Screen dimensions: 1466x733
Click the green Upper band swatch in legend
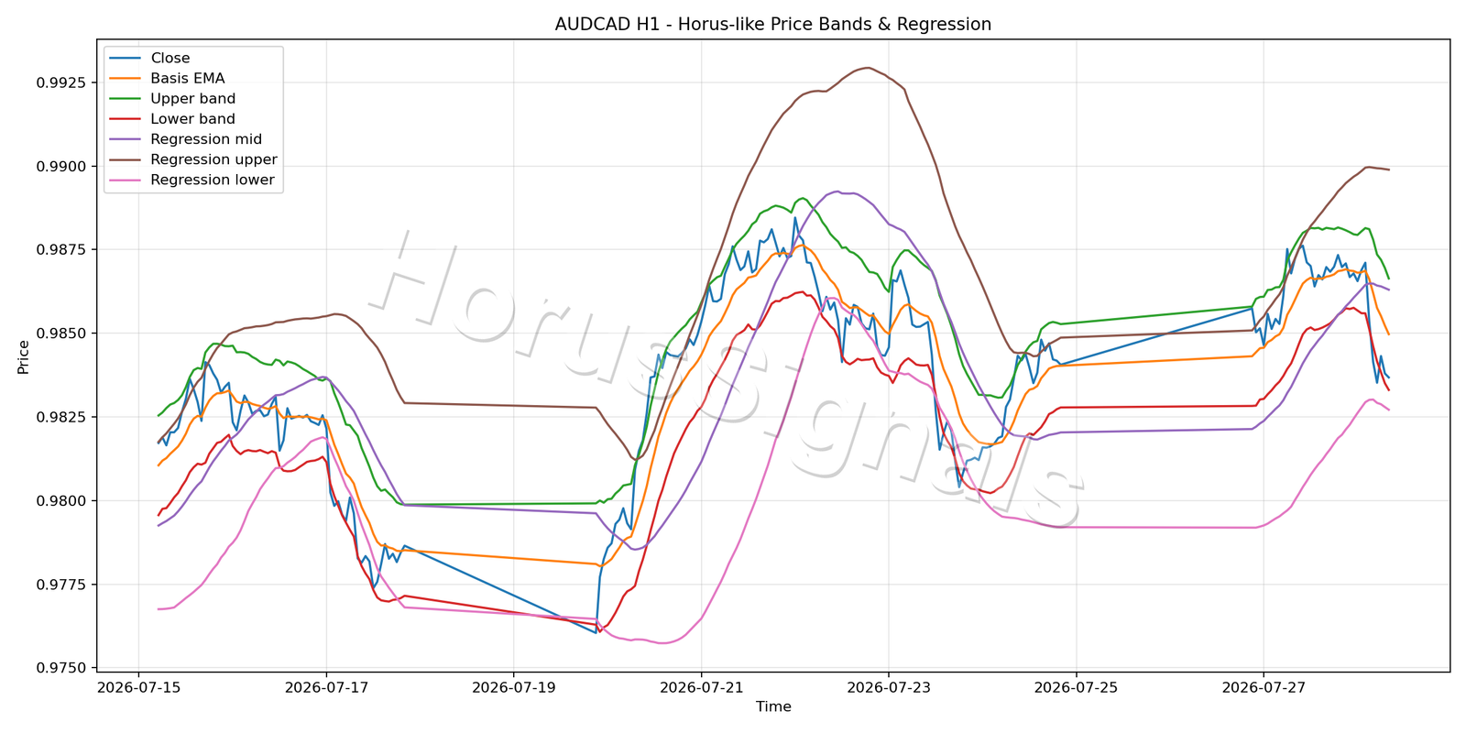point(126,99)
